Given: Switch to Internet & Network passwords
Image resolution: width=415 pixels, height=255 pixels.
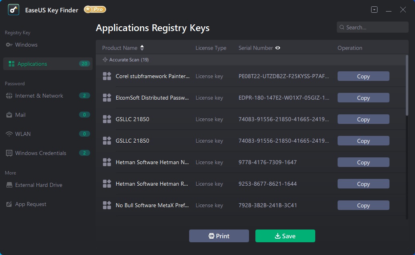Looking at the screenshot, I should pos(39,96).
